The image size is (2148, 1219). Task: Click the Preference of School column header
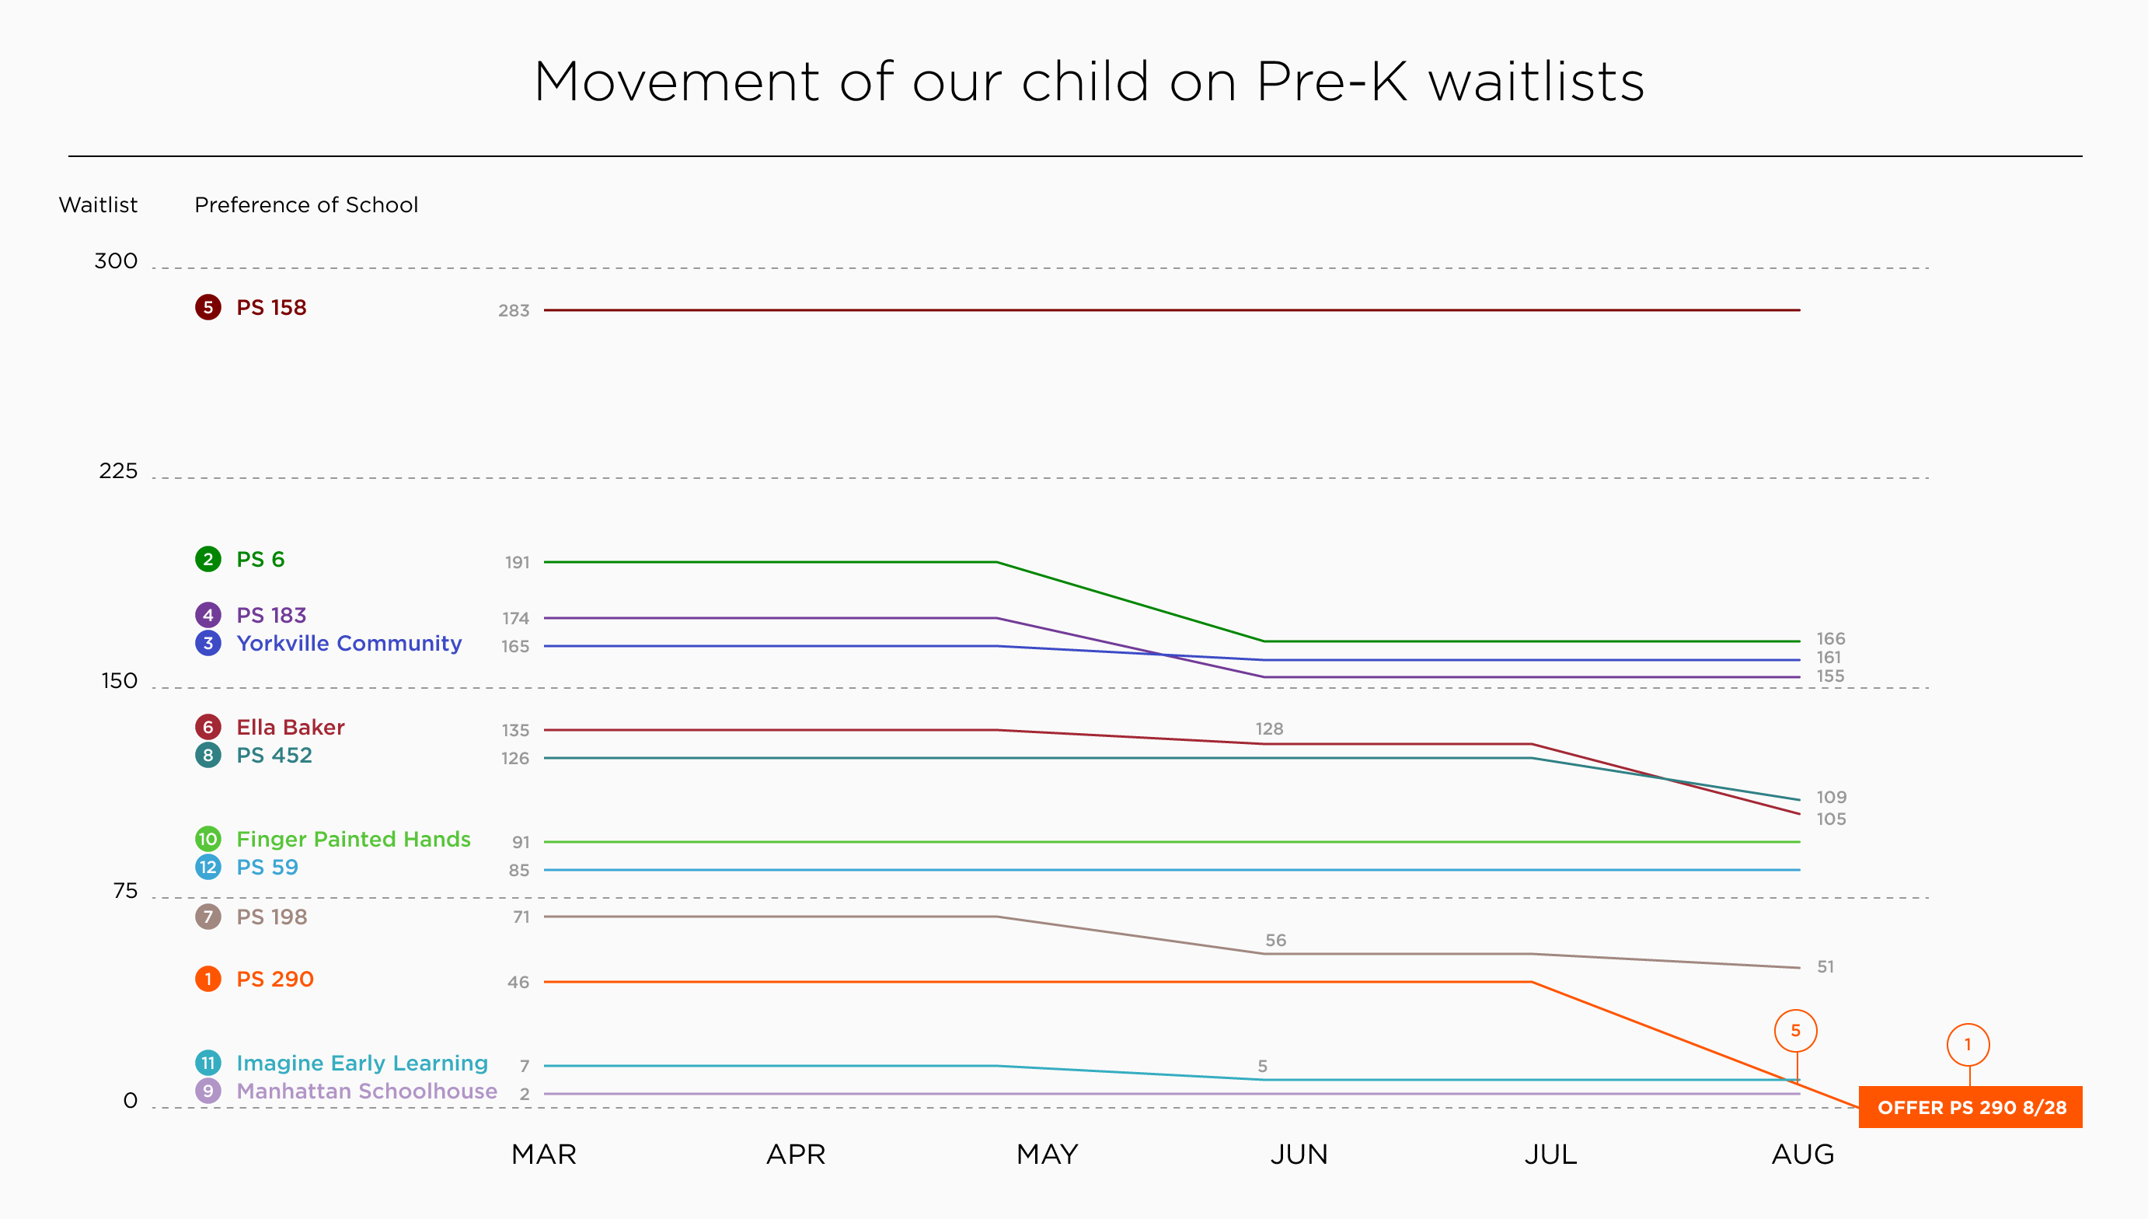[306, 205]
